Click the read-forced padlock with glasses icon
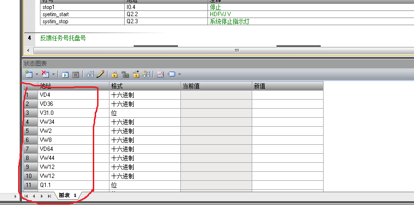Viewport: 414px width, 205px height. pyautogui.click(x=146, y=74)
